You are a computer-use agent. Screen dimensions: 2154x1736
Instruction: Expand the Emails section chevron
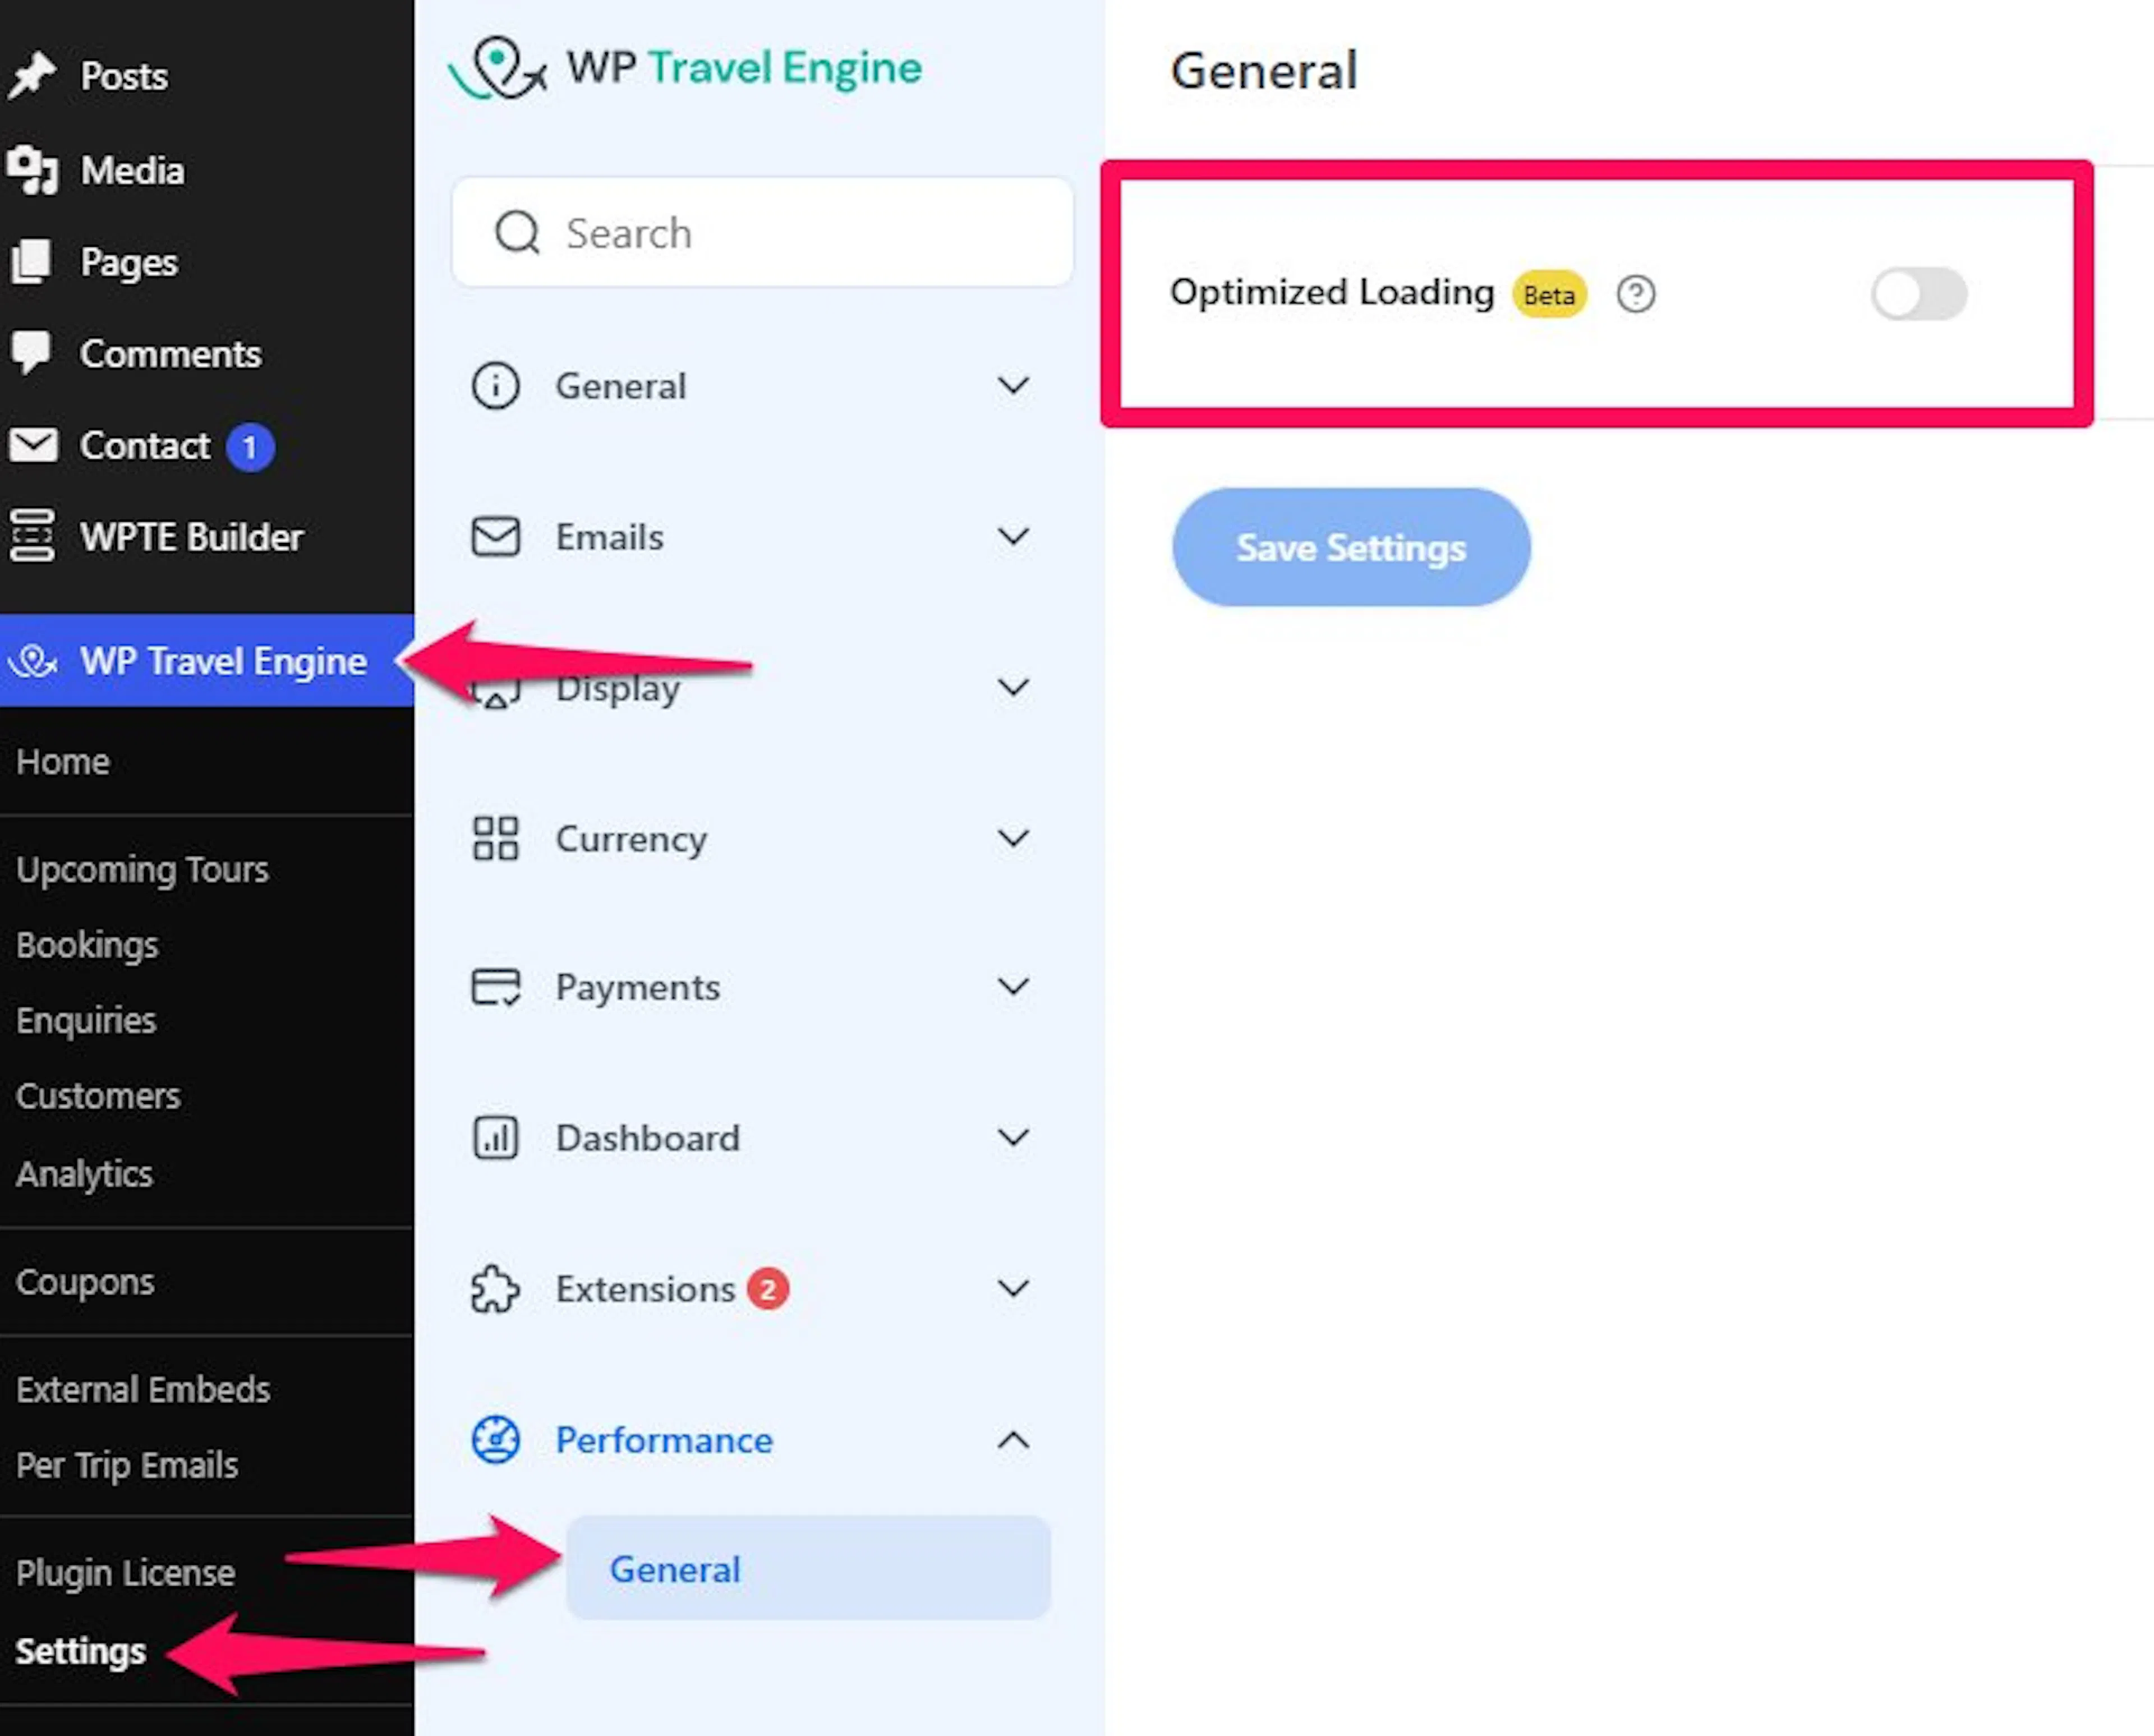tap(1013, 537)
